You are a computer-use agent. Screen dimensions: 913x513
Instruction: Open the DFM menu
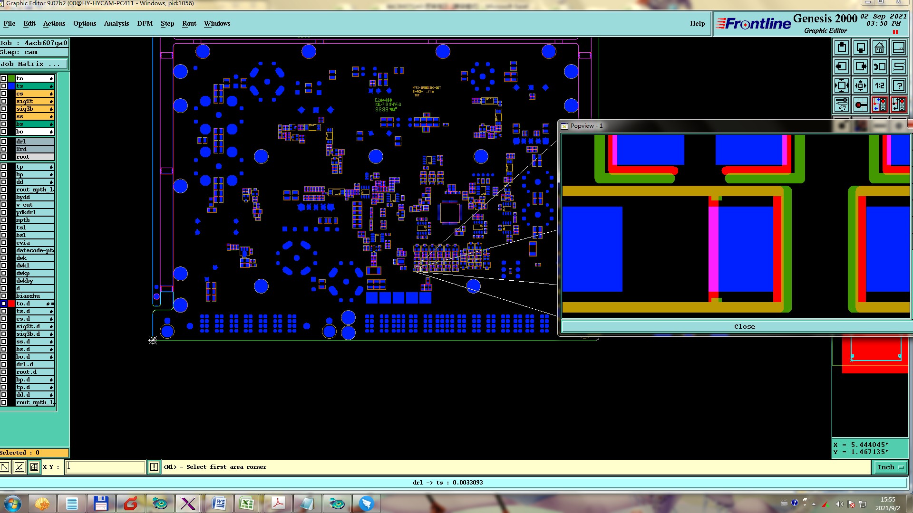click(145, 23)
